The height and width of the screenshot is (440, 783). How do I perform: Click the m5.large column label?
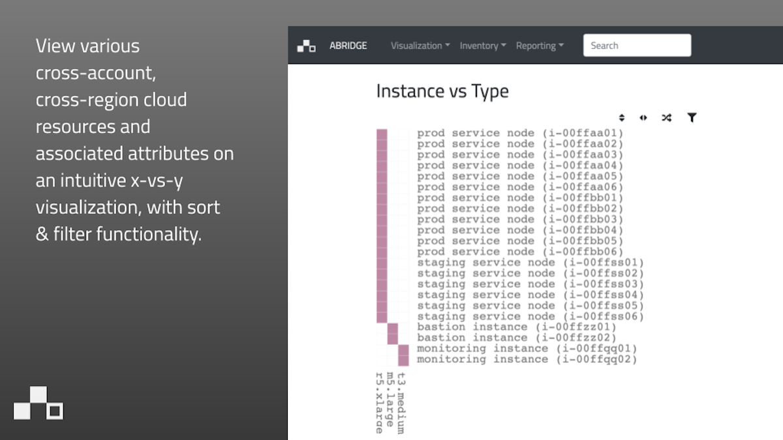(390, 400)
